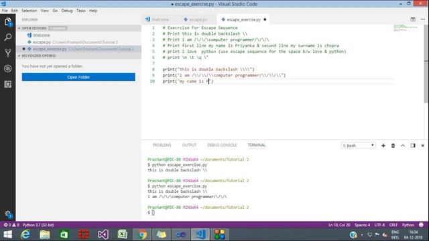Viewport: 429px width, 241px height.
Task: Switch to the Welcome editor tab
Action: (158, 19)
